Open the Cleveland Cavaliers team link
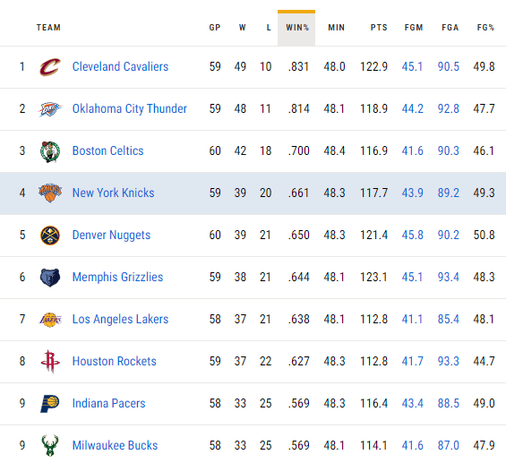 click(x=120, y=67)
